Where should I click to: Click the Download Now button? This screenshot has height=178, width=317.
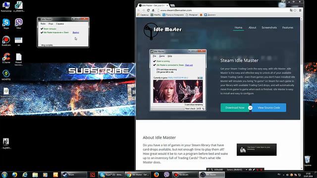point(235,108)
